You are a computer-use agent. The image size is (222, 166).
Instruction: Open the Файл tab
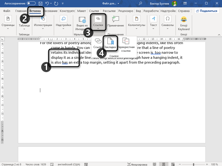pos(7,11)
